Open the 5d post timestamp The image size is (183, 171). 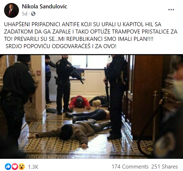coord(25,14)
